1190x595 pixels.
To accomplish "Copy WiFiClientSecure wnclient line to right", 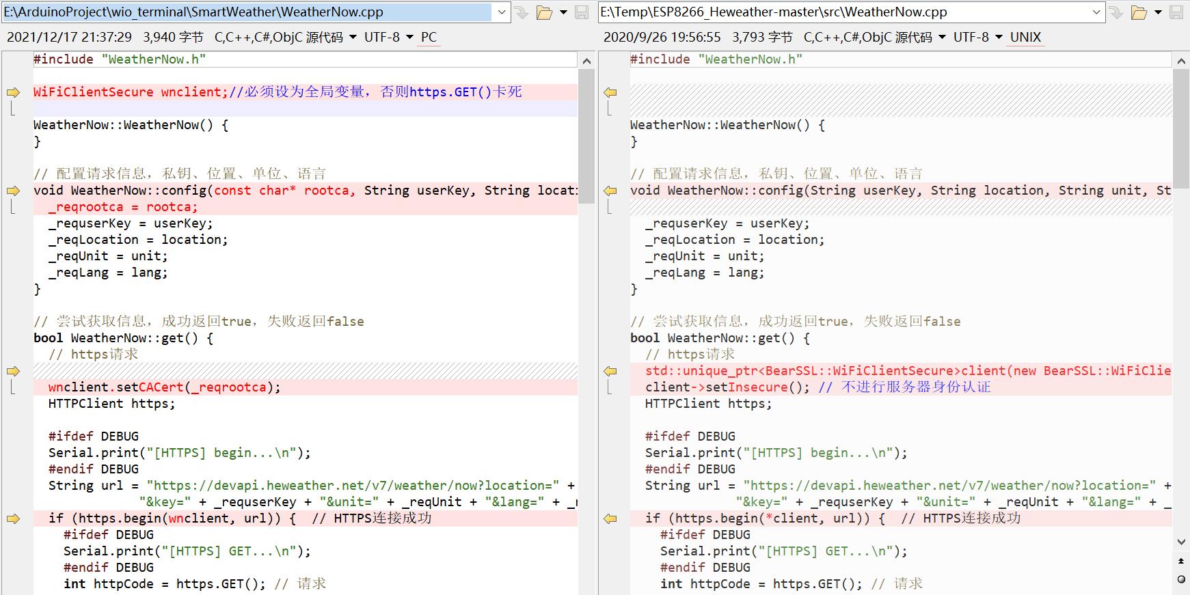I will (x=13, y=92).
